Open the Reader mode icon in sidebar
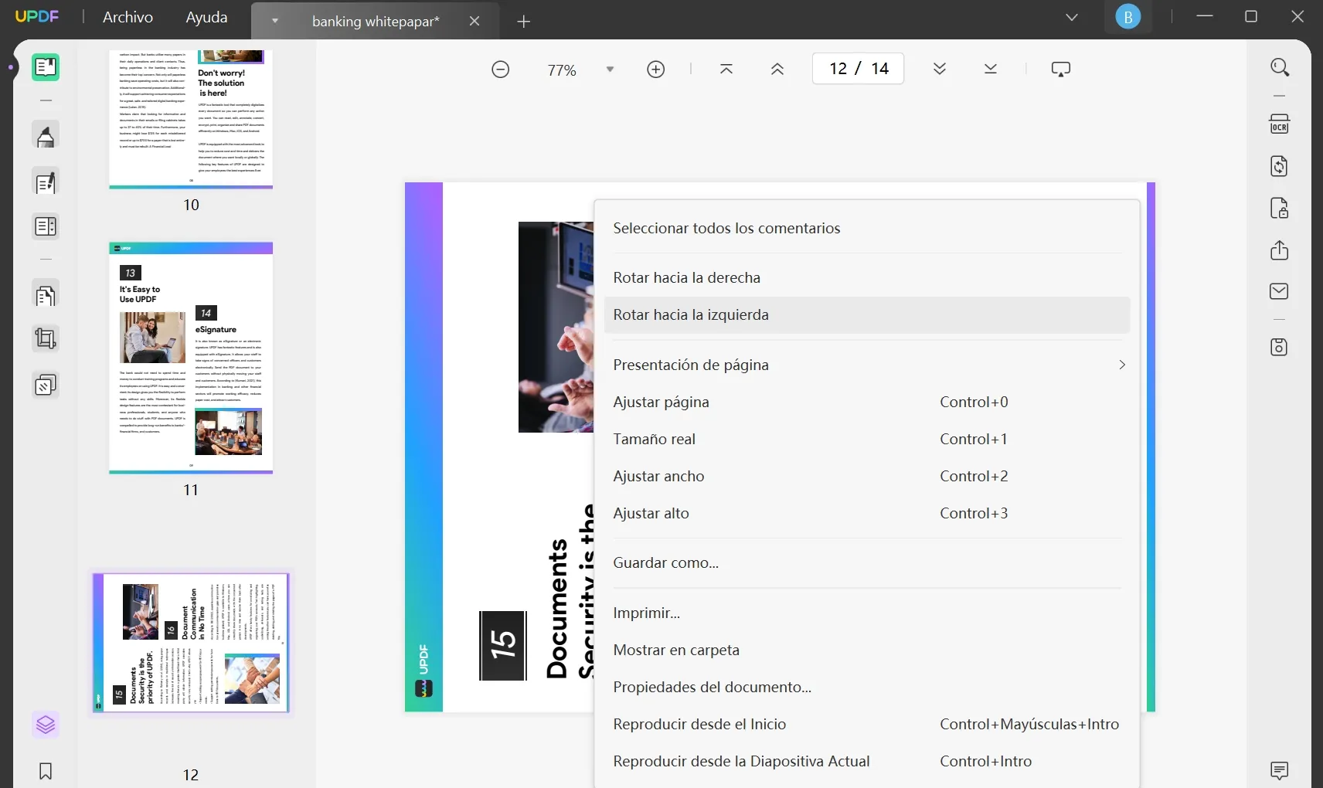The height and width of the screenshot is (788, 1323). [46, 67]
